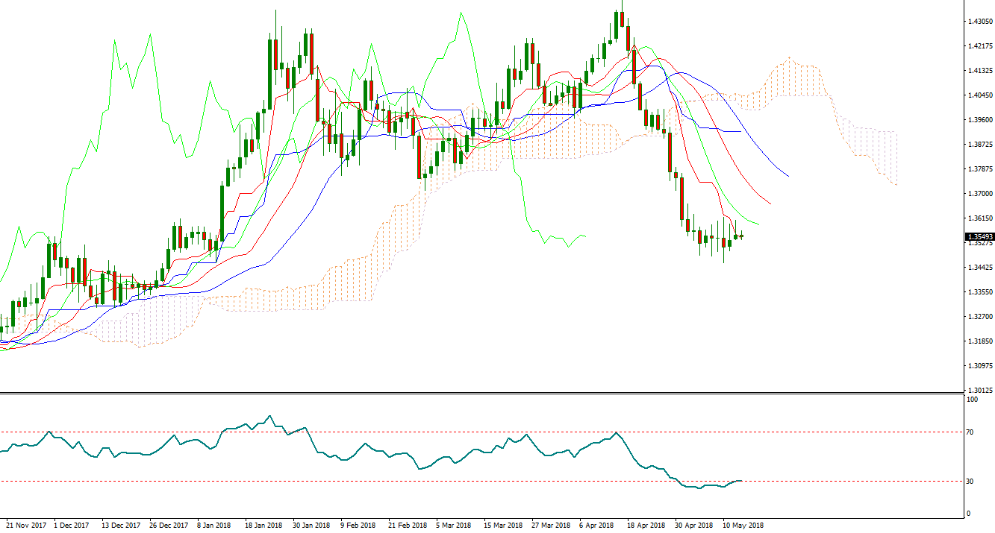995x533 pixels.
Task: Click the 21 Nov 2017 date label
Action: pos(26,525)
